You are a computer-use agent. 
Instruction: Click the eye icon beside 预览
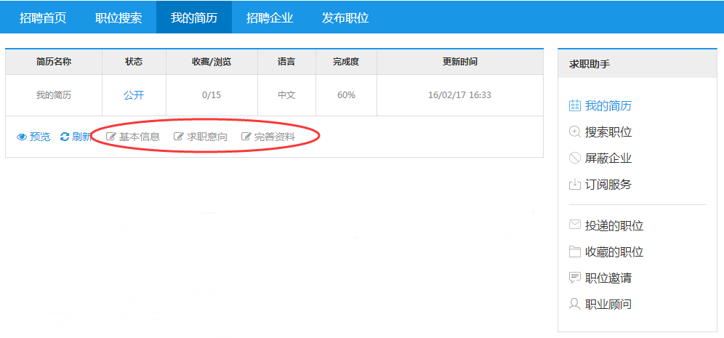pos(22,137)
